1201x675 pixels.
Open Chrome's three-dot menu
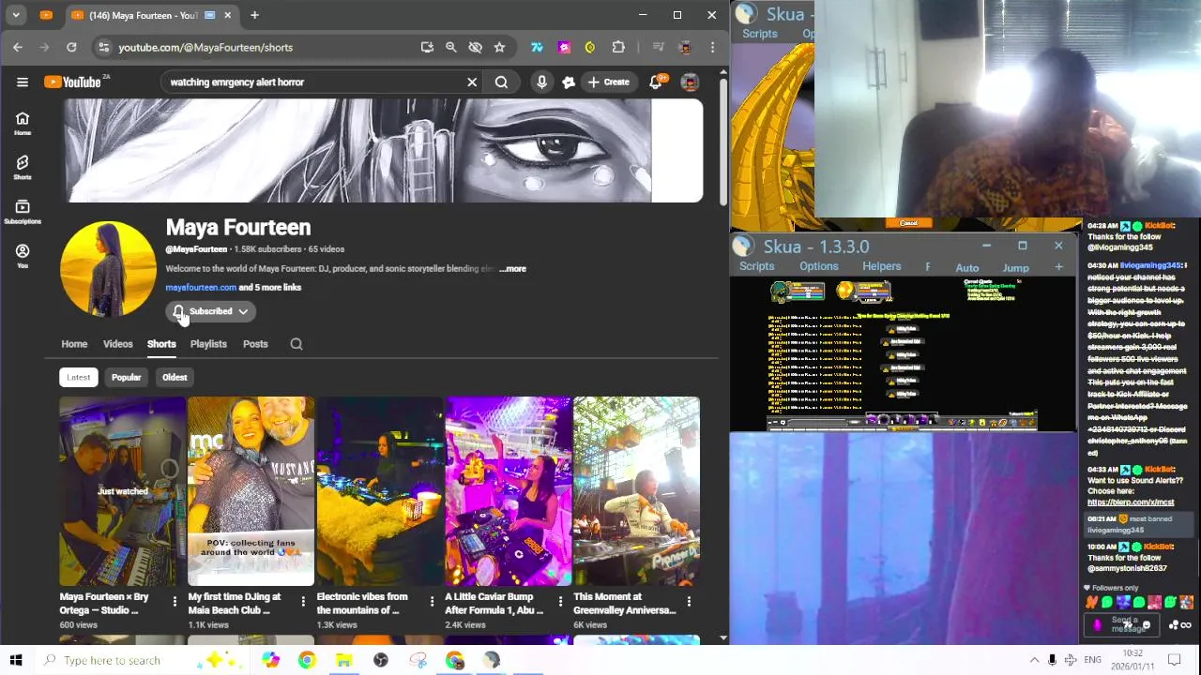[x=712, y=47]
